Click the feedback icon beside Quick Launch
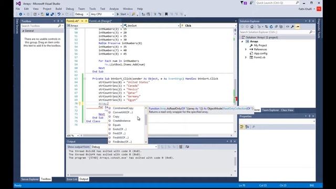336x189 pixels. pos(251,3)
